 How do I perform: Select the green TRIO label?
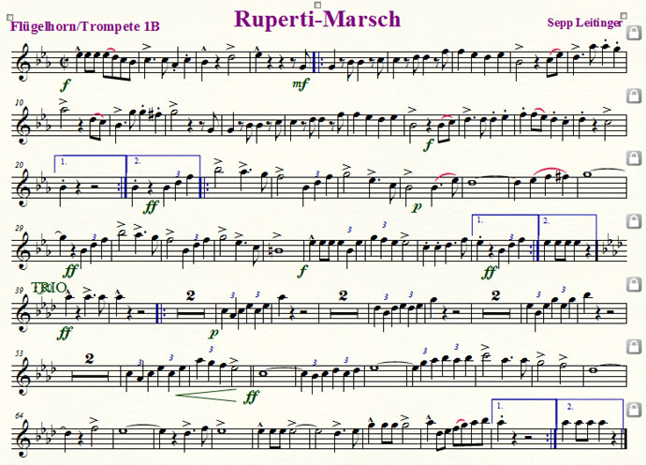(49, 288)
